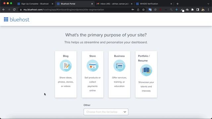212x119 pixels.
Task: Go back to the previous page
Action: coord(4,10)
